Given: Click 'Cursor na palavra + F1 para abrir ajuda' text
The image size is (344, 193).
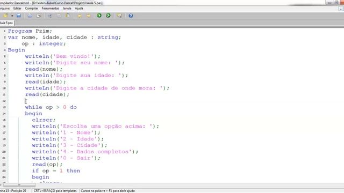Looking at the screenshot, I should click(x=107, y=191).
